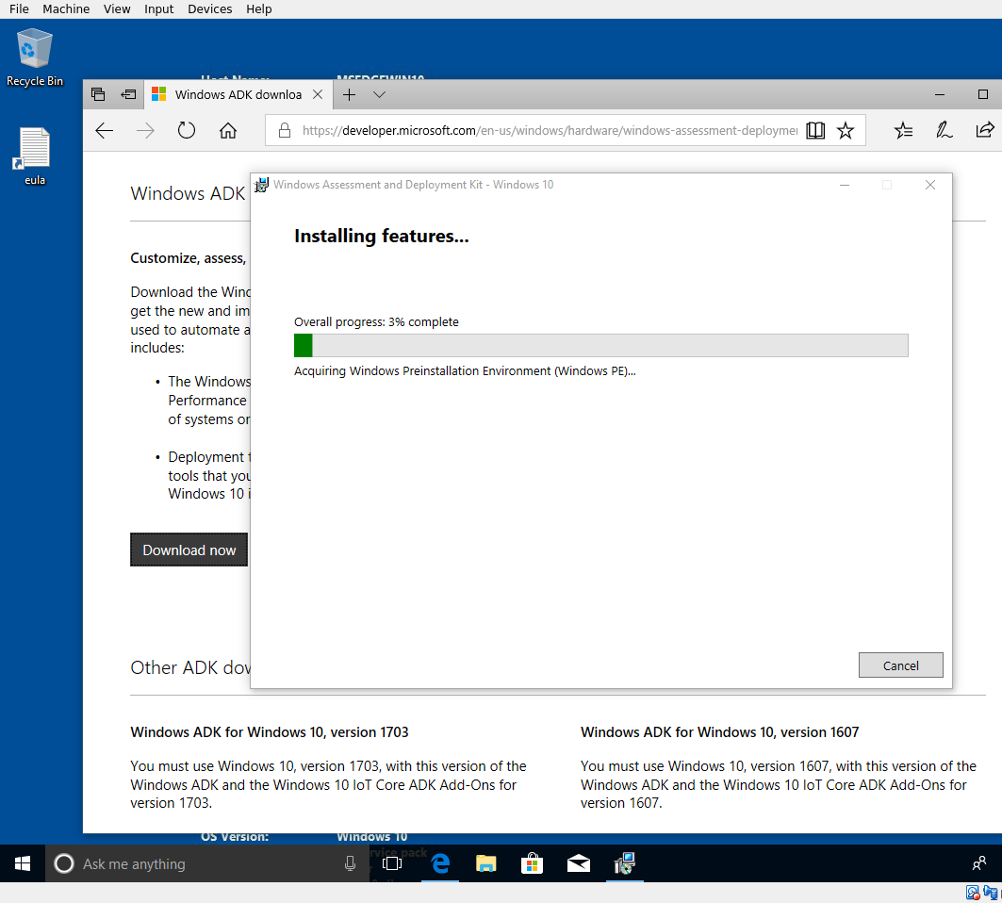
Task: Click the Edge forward arrow
Action: pos(146,131)
